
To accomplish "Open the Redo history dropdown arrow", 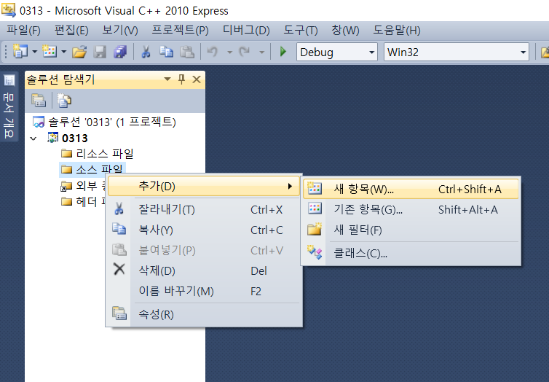I will point(261,52).
